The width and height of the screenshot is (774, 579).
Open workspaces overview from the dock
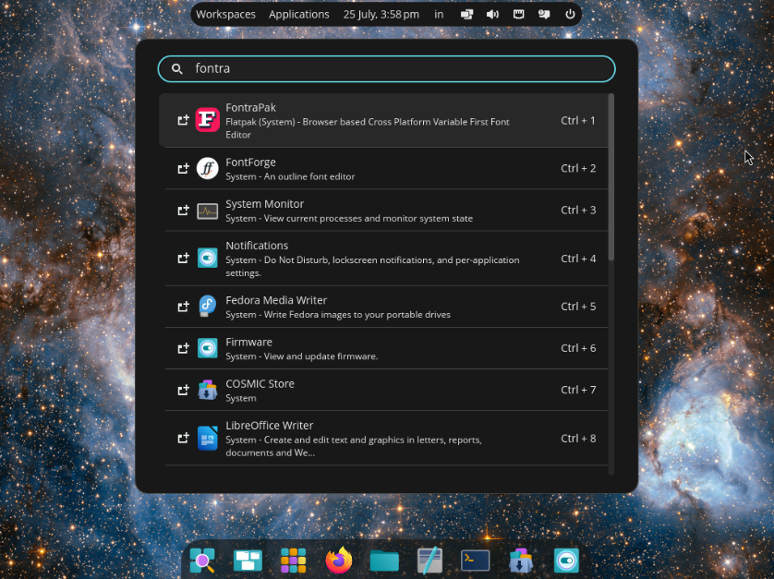(x=248, y=561)
